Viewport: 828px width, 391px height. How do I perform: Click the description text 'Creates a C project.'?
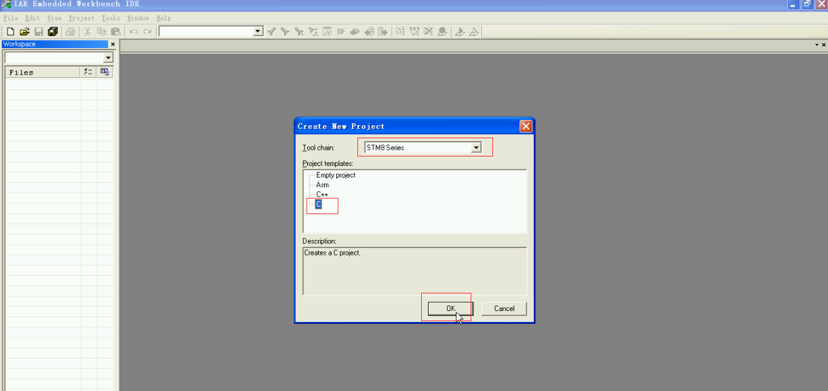click(332, 253)
